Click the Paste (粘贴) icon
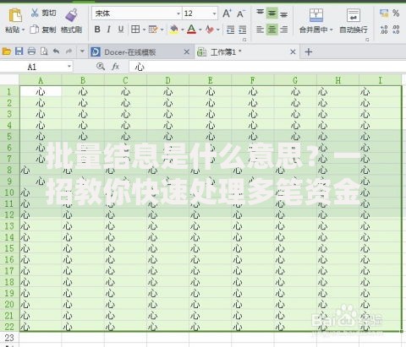The width and height of the screenshot is (406, 347). [x=15, y=15]
